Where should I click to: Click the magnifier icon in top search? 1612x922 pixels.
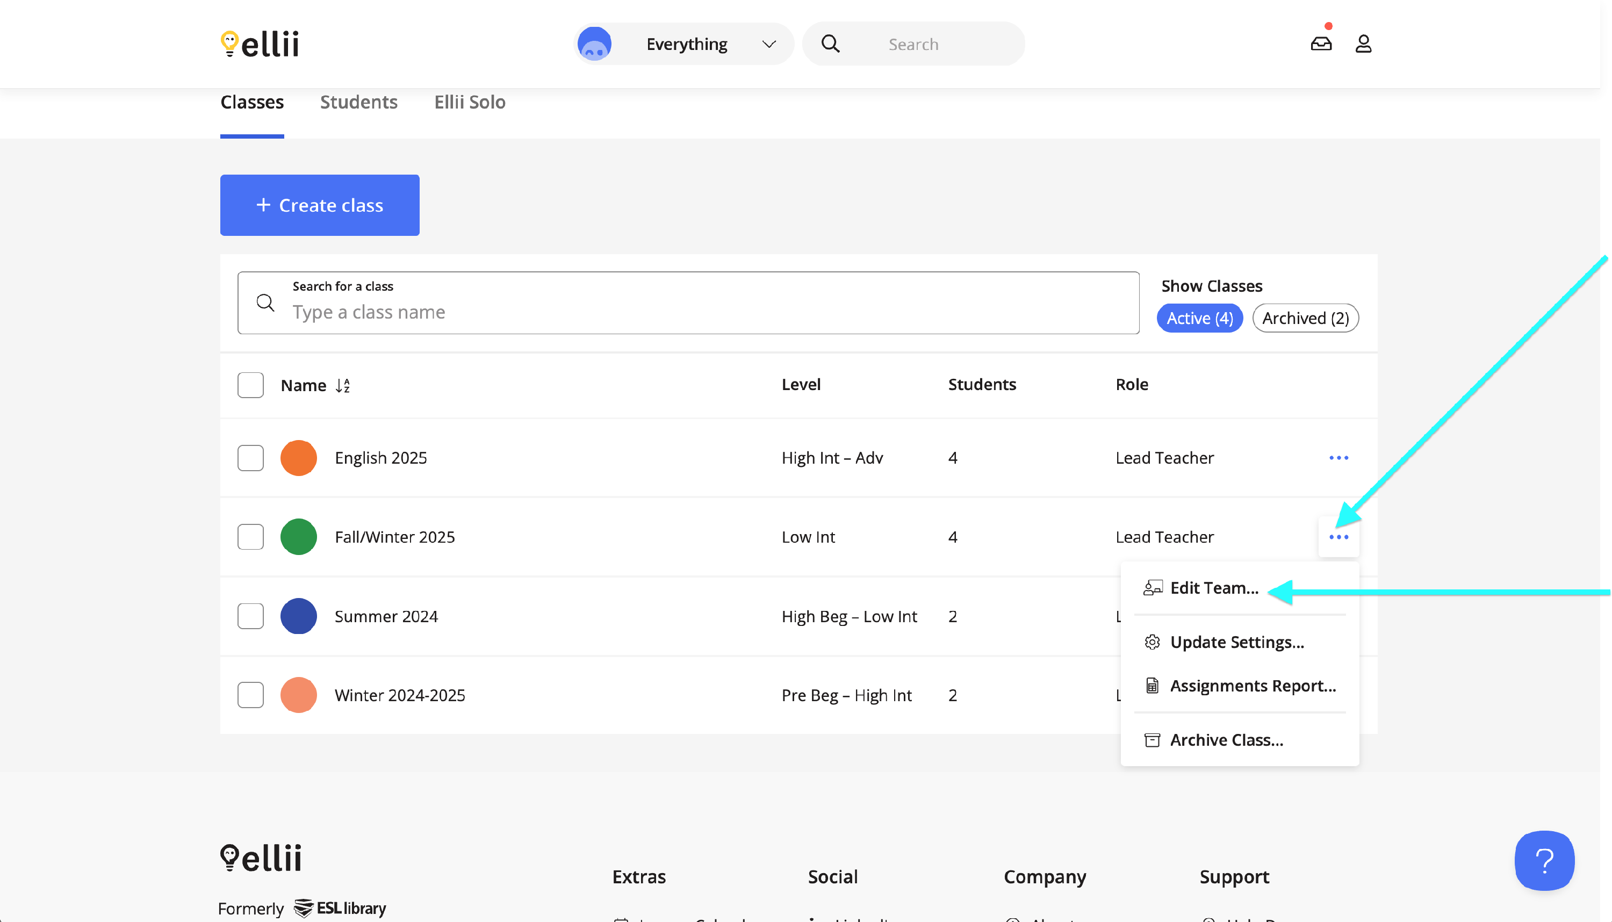point(830,44)
